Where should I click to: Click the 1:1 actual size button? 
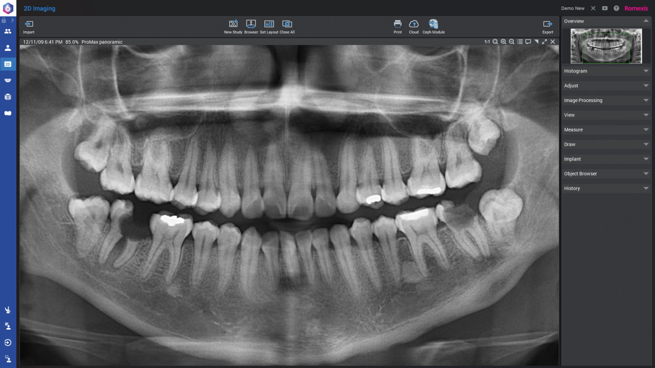(x=487, y=42)
